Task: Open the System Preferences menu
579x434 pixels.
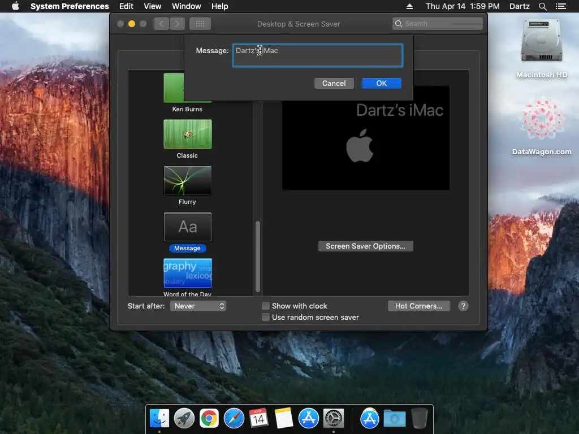Action: (x=70, y=6)
